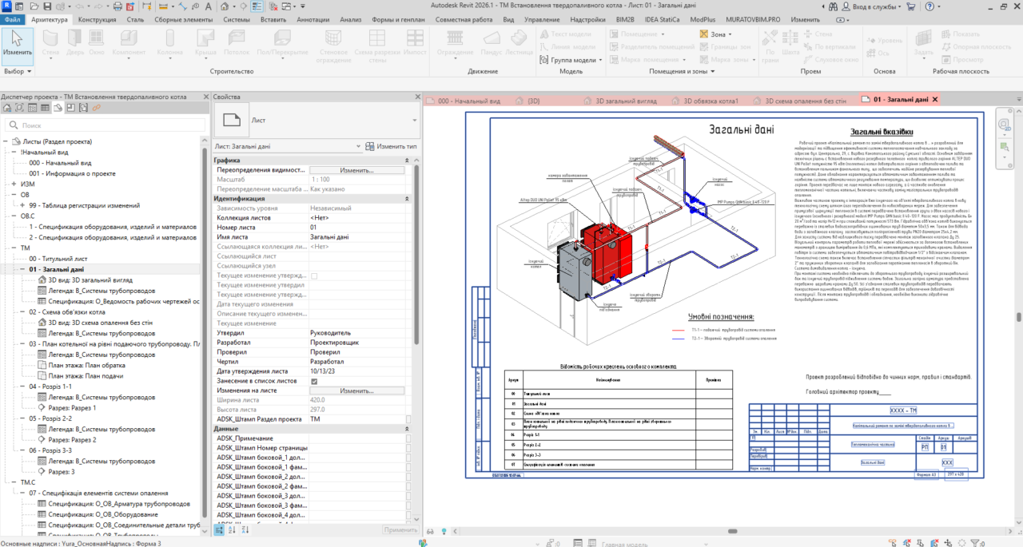Click the Зона tool in ribbon

tap(713, 34)
